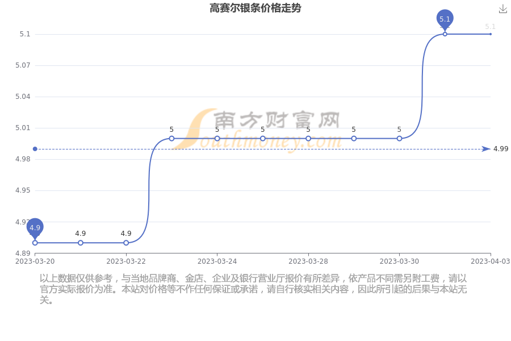The width and height of the screenshot is (511, 341).
Task: Click the 2023-03-28 axis label
Action: 308,261
